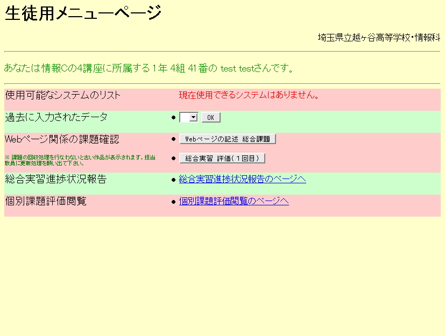Click the small green note starting with ※
Screen dimensions: 445x336
click(80, 160)
